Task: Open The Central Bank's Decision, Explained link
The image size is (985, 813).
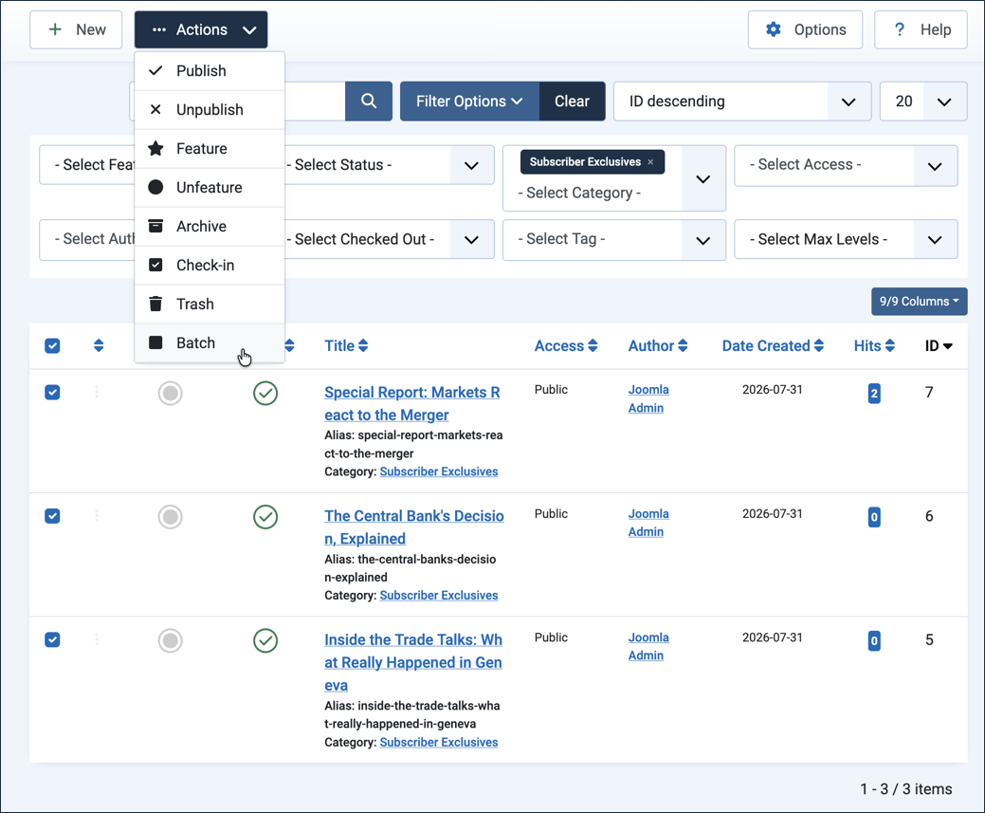Action: [x=414, y=527]
